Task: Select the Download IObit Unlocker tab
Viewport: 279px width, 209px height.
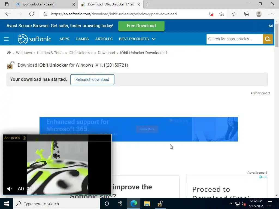Action: click(111, 4)
